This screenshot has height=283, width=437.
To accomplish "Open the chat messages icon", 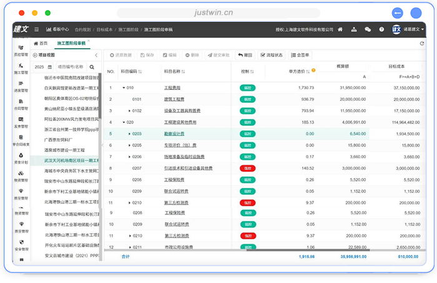I will click(x=368, y=29).
